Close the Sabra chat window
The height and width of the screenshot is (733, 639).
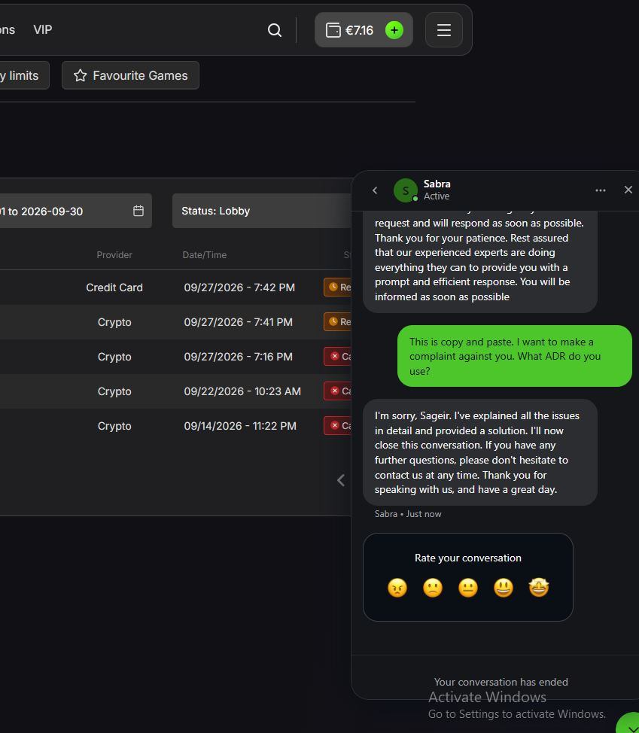pyautogui.click(x=628, y=190)
